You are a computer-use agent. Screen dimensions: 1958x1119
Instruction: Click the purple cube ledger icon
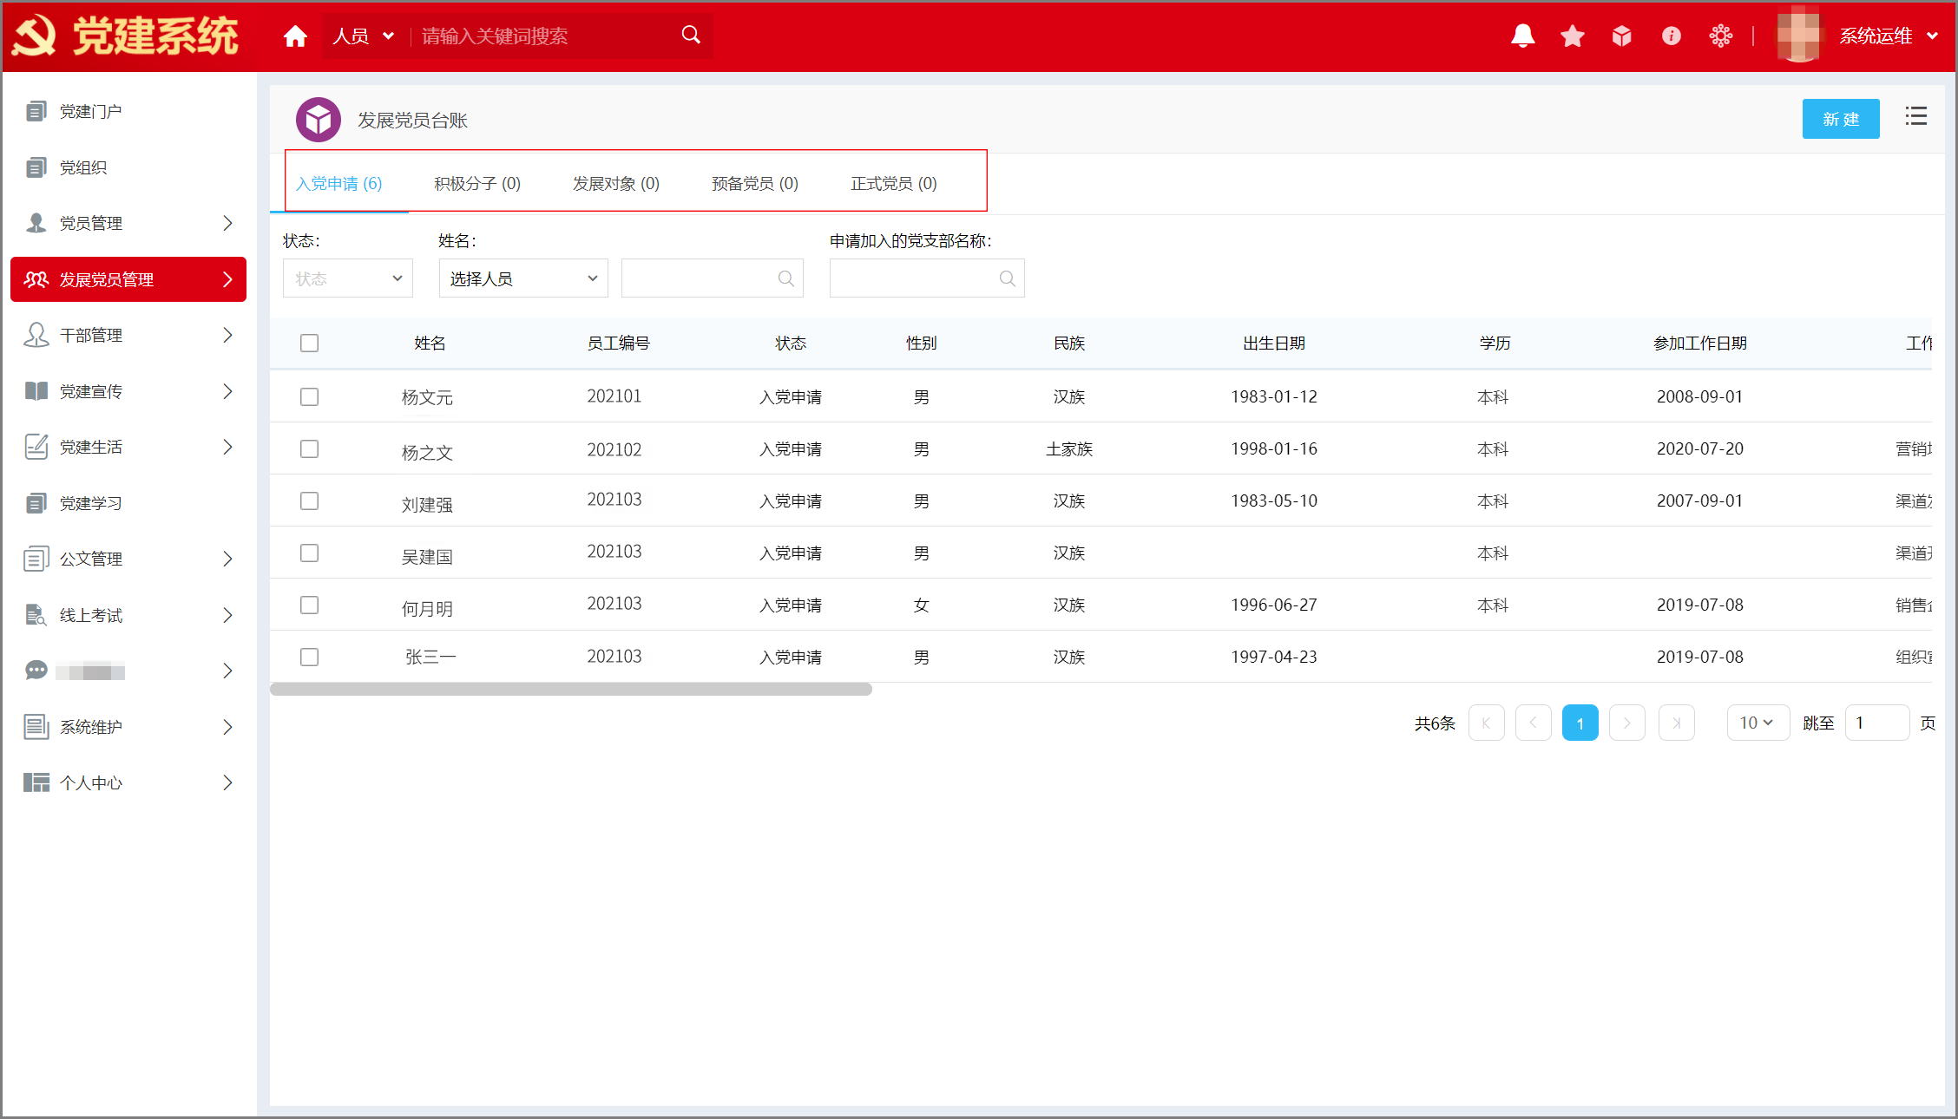[x=318, y=120]
